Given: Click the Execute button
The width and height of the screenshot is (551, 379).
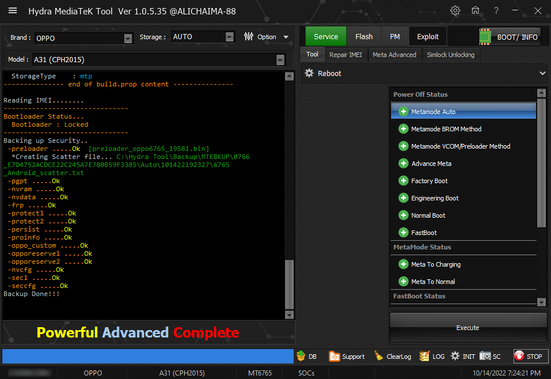Looking at the screenshot, I should pyautogui.click(x=468, y=327).
